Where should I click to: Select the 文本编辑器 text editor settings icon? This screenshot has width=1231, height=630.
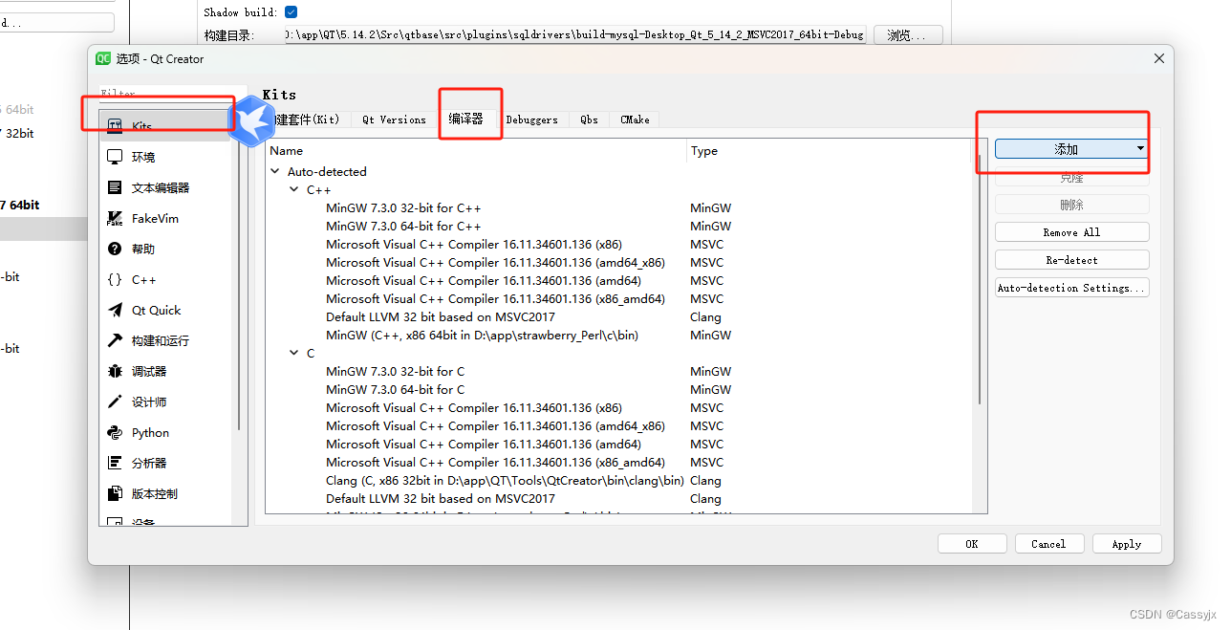[x=116, y=186]
